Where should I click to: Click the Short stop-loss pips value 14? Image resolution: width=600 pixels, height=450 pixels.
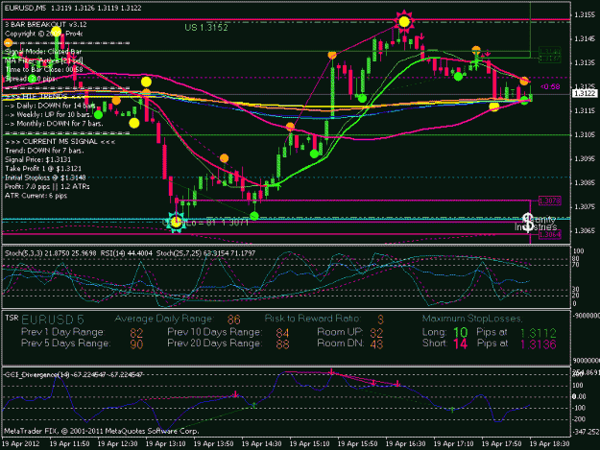(x=461, y=344)
